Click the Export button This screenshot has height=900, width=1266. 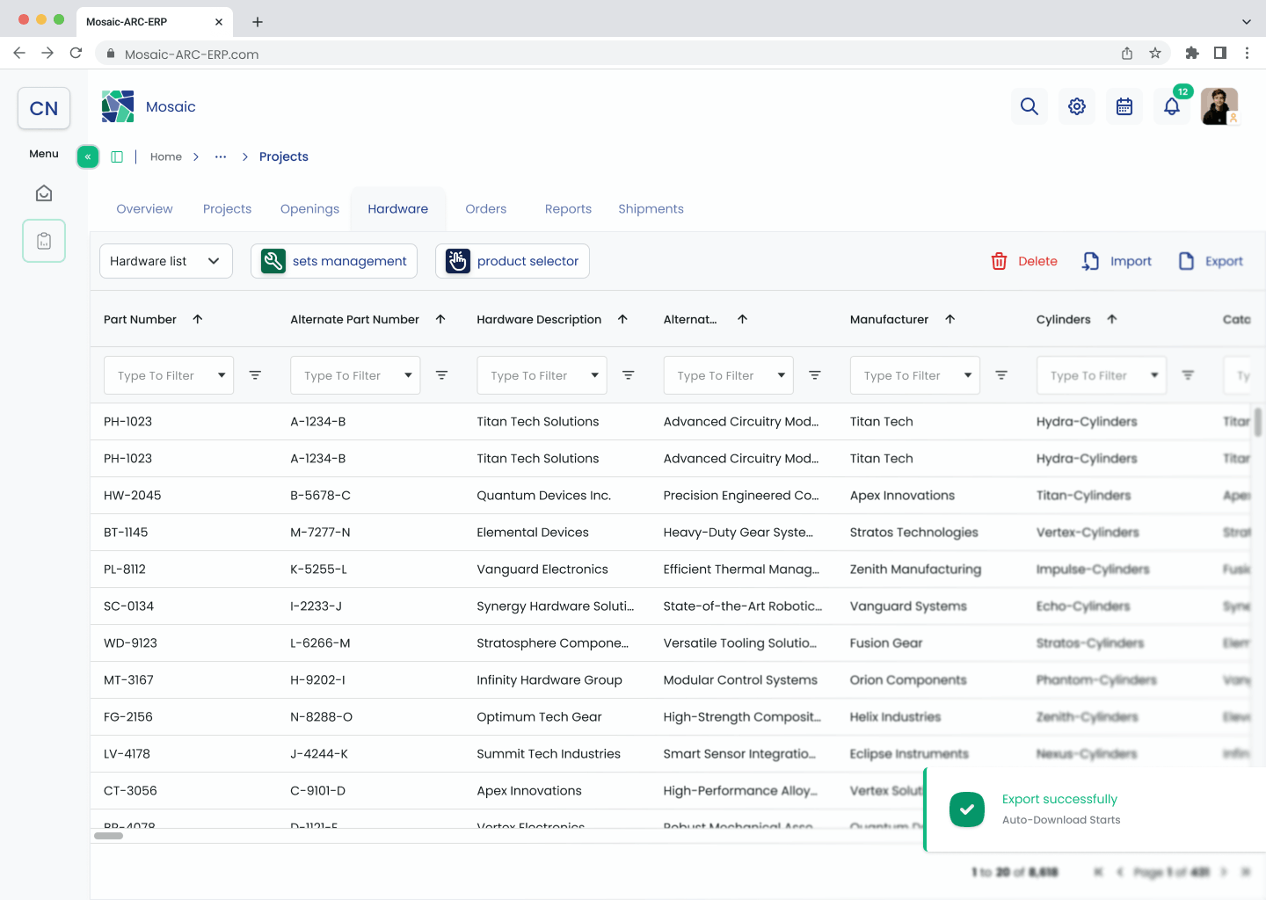(1211, 261)
